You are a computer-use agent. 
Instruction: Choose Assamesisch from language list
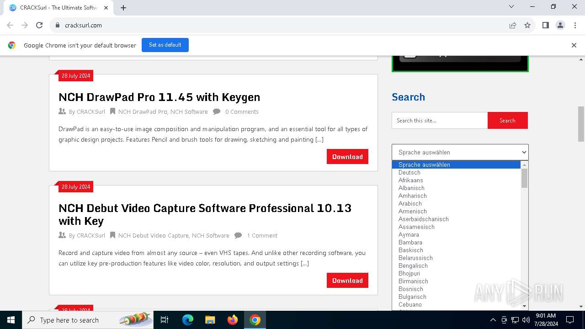(x=456, y=227)
